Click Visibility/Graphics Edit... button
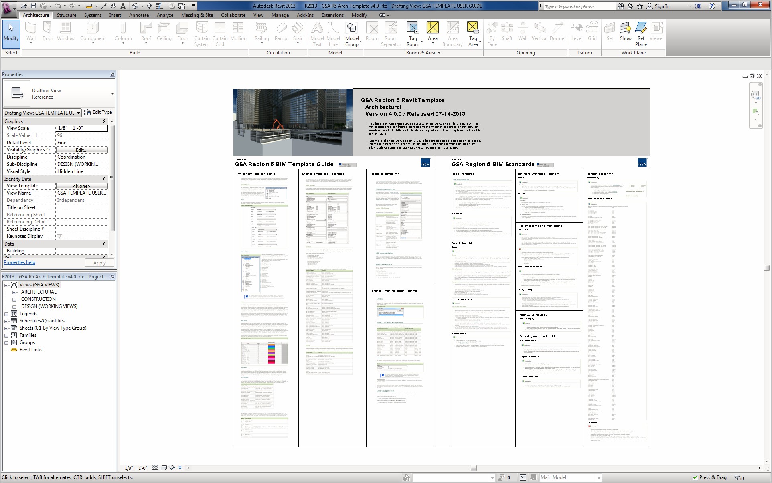The height and width of the screenshot is (483, 772). point(82,150)
